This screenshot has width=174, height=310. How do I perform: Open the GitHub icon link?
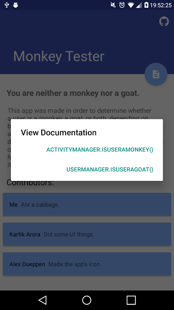(164, 21)
